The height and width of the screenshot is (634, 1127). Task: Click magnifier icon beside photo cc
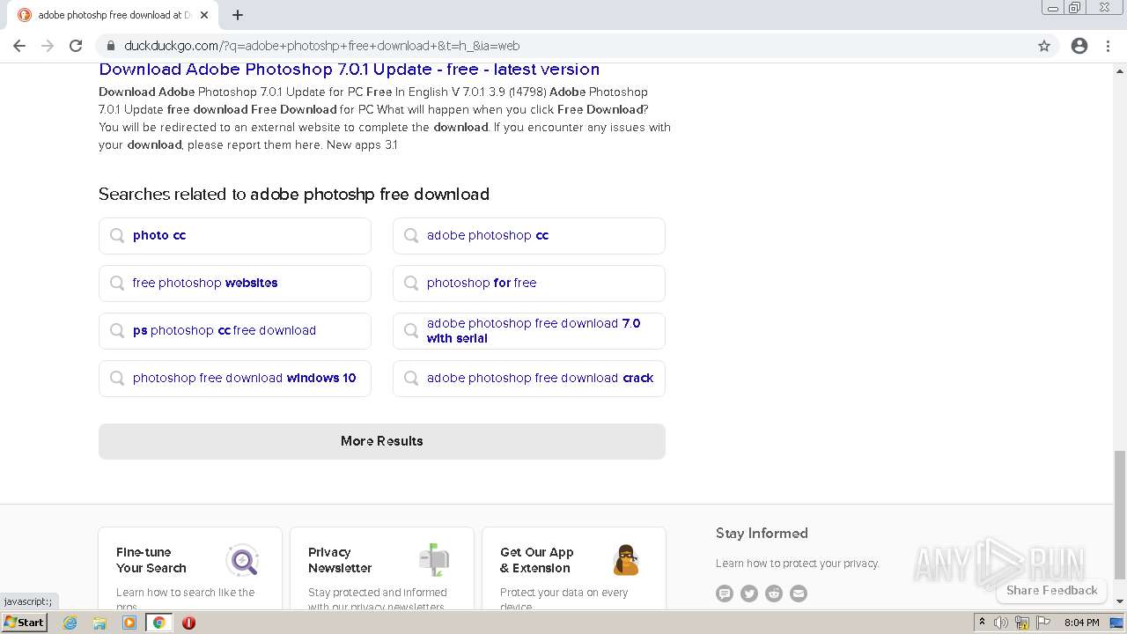click(x=117, y=235)
